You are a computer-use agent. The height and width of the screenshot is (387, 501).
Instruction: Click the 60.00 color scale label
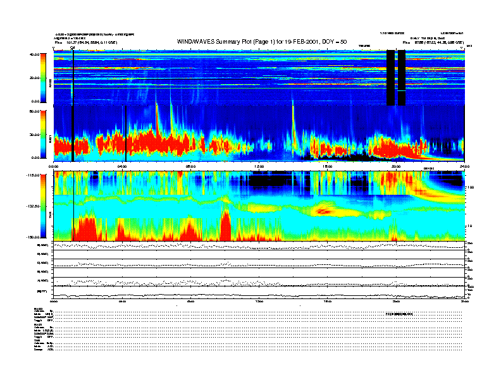tap(35, 111)
